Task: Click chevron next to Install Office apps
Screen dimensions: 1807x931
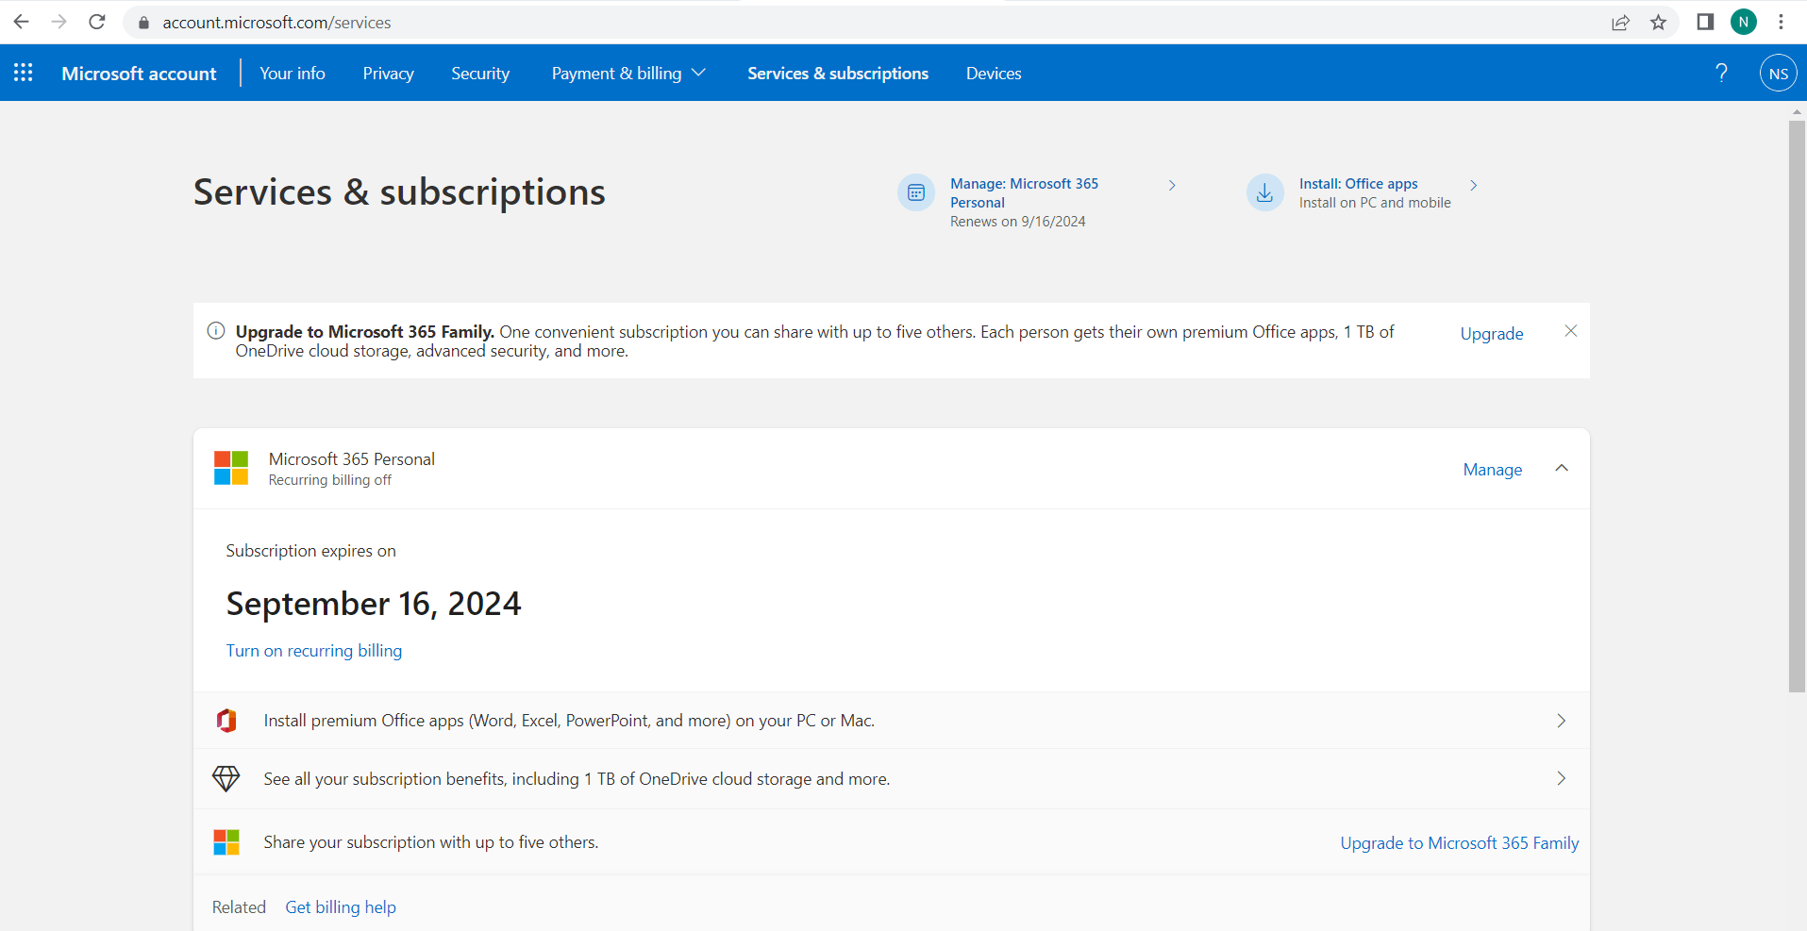Action: click(1473, 186)
